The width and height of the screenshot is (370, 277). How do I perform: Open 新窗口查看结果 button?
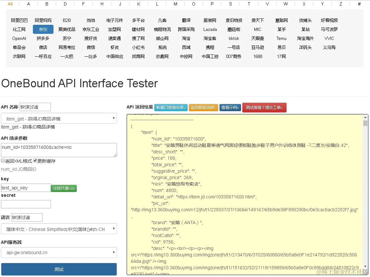[x=171, y=108]
